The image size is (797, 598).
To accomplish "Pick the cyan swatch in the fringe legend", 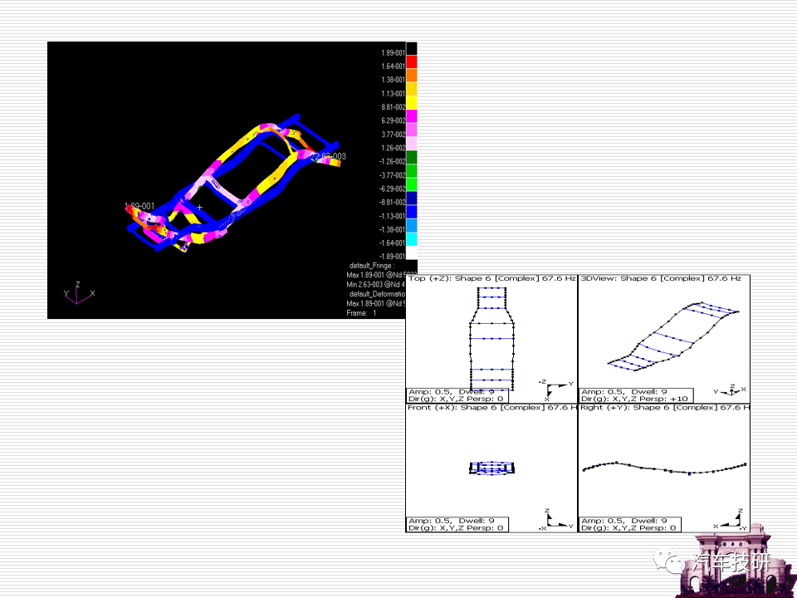I will [x=412, y=239].
